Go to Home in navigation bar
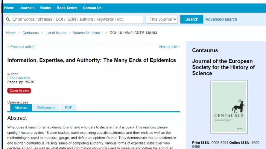 point(9,8)
